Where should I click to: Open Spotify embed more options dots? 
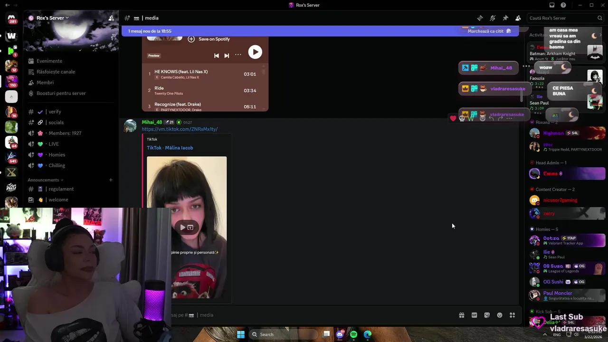pyautogui.click(x=238, y=55)
